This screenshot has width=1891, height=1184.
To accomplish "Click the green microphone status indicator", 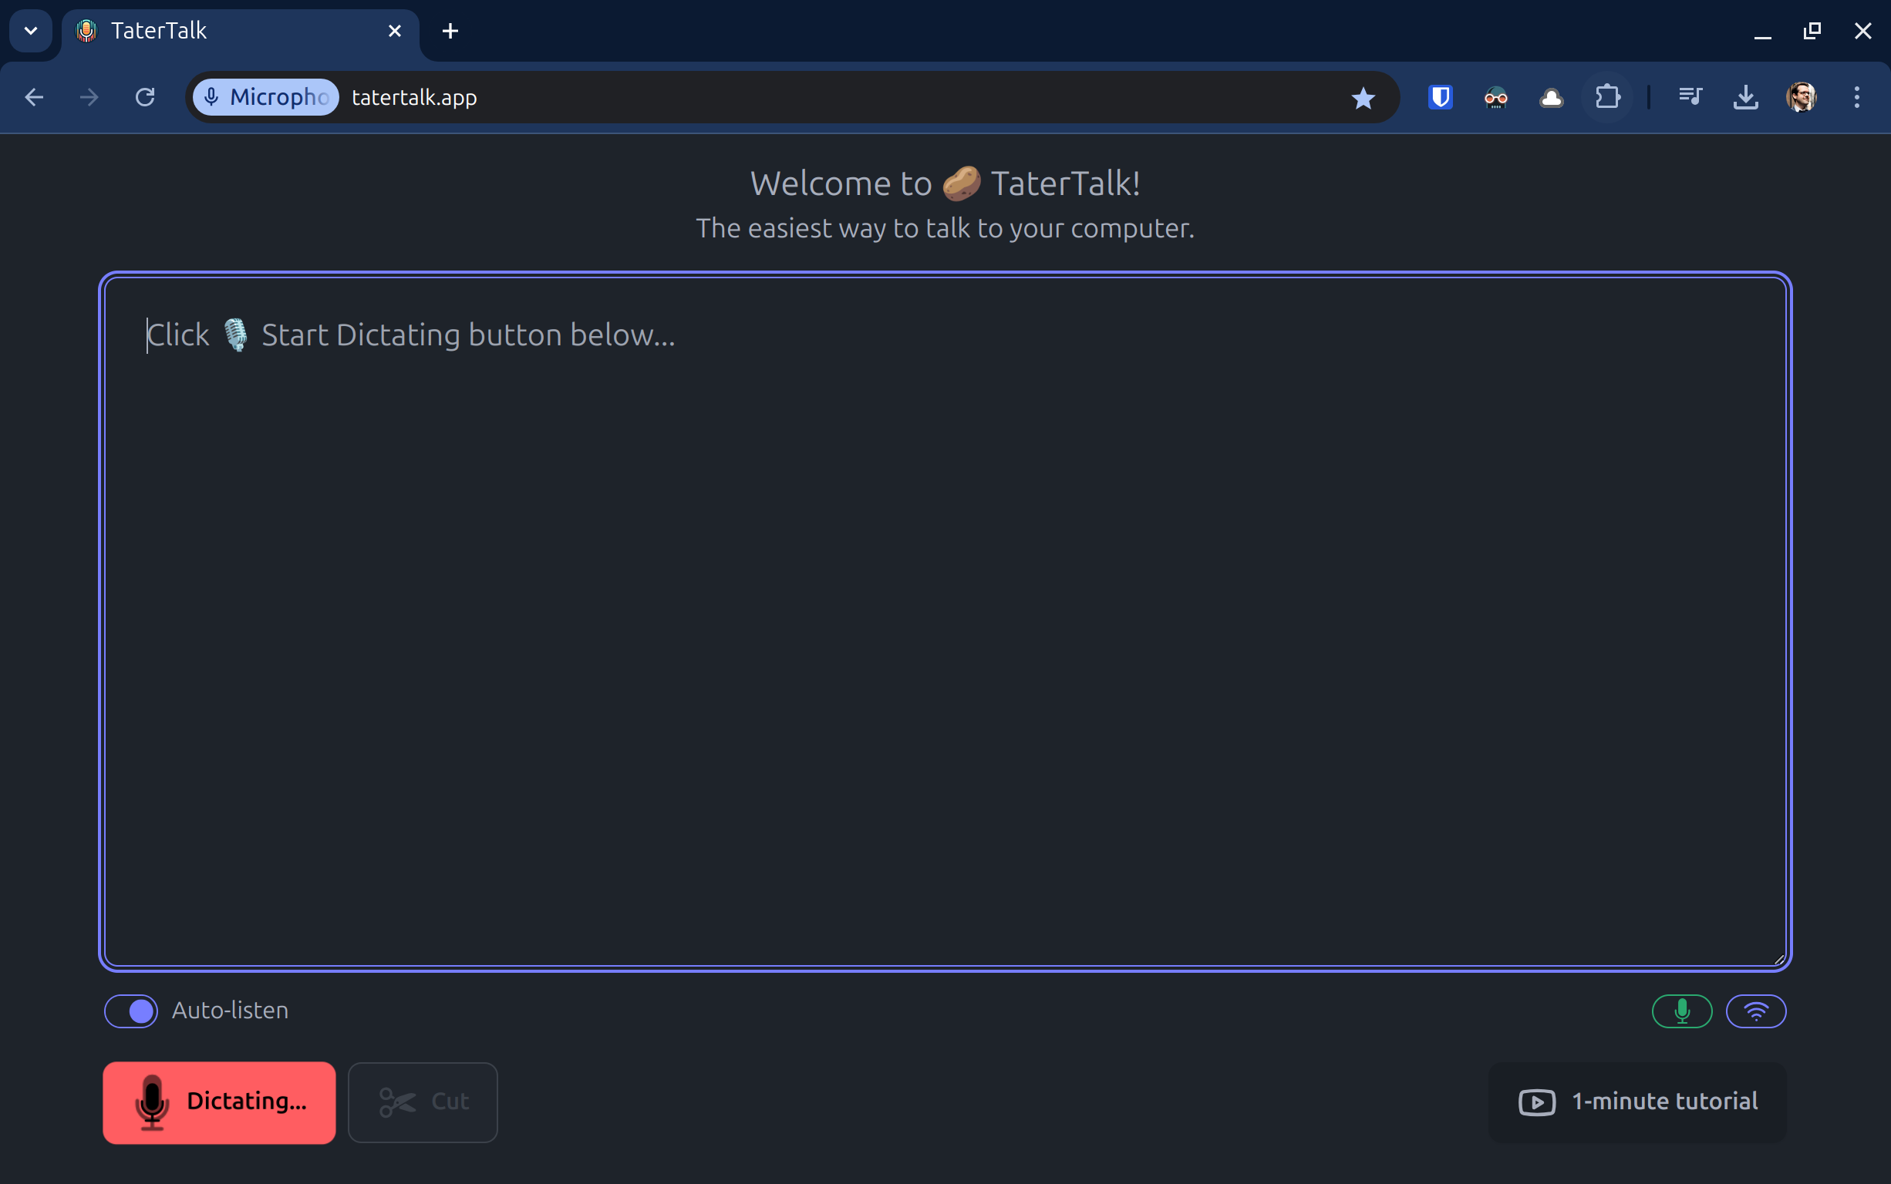I will click(x=1681, y=1011).
